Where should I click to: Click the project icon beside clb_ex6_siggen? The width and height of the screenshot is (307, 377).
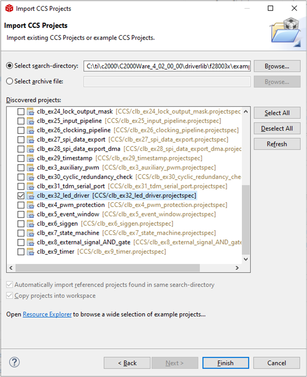click(30, 224)
